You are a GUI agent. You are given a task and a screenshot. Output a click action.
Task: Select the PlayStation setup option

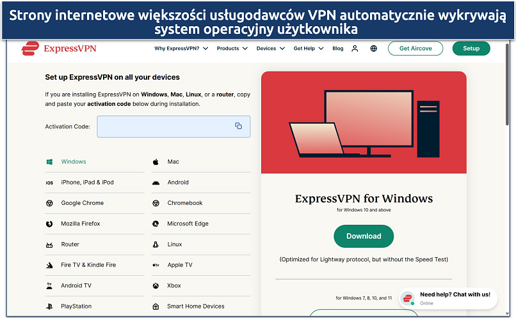pyautogui.click(x=76, y=307)
